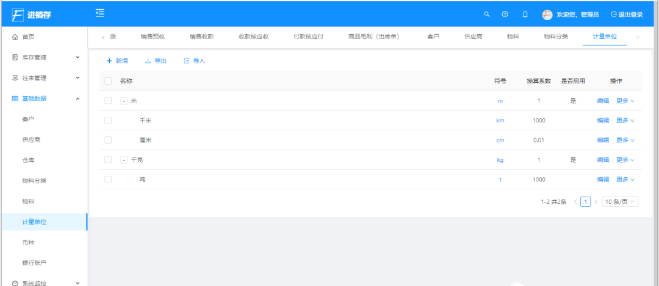Collapse the 米 row tree expander
Screen dimensions: 659x286
click(123, 101)
